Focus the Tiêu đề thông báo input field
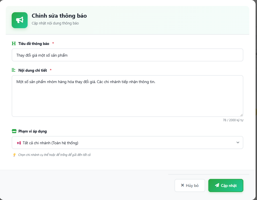The width and height of the screenshot is (257, 200). (127, 55)
